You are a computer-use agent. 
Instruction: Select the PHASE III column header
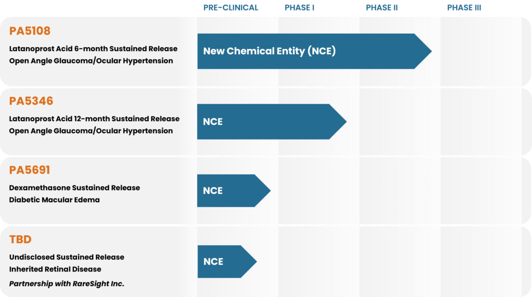click(x=464, y=8)
